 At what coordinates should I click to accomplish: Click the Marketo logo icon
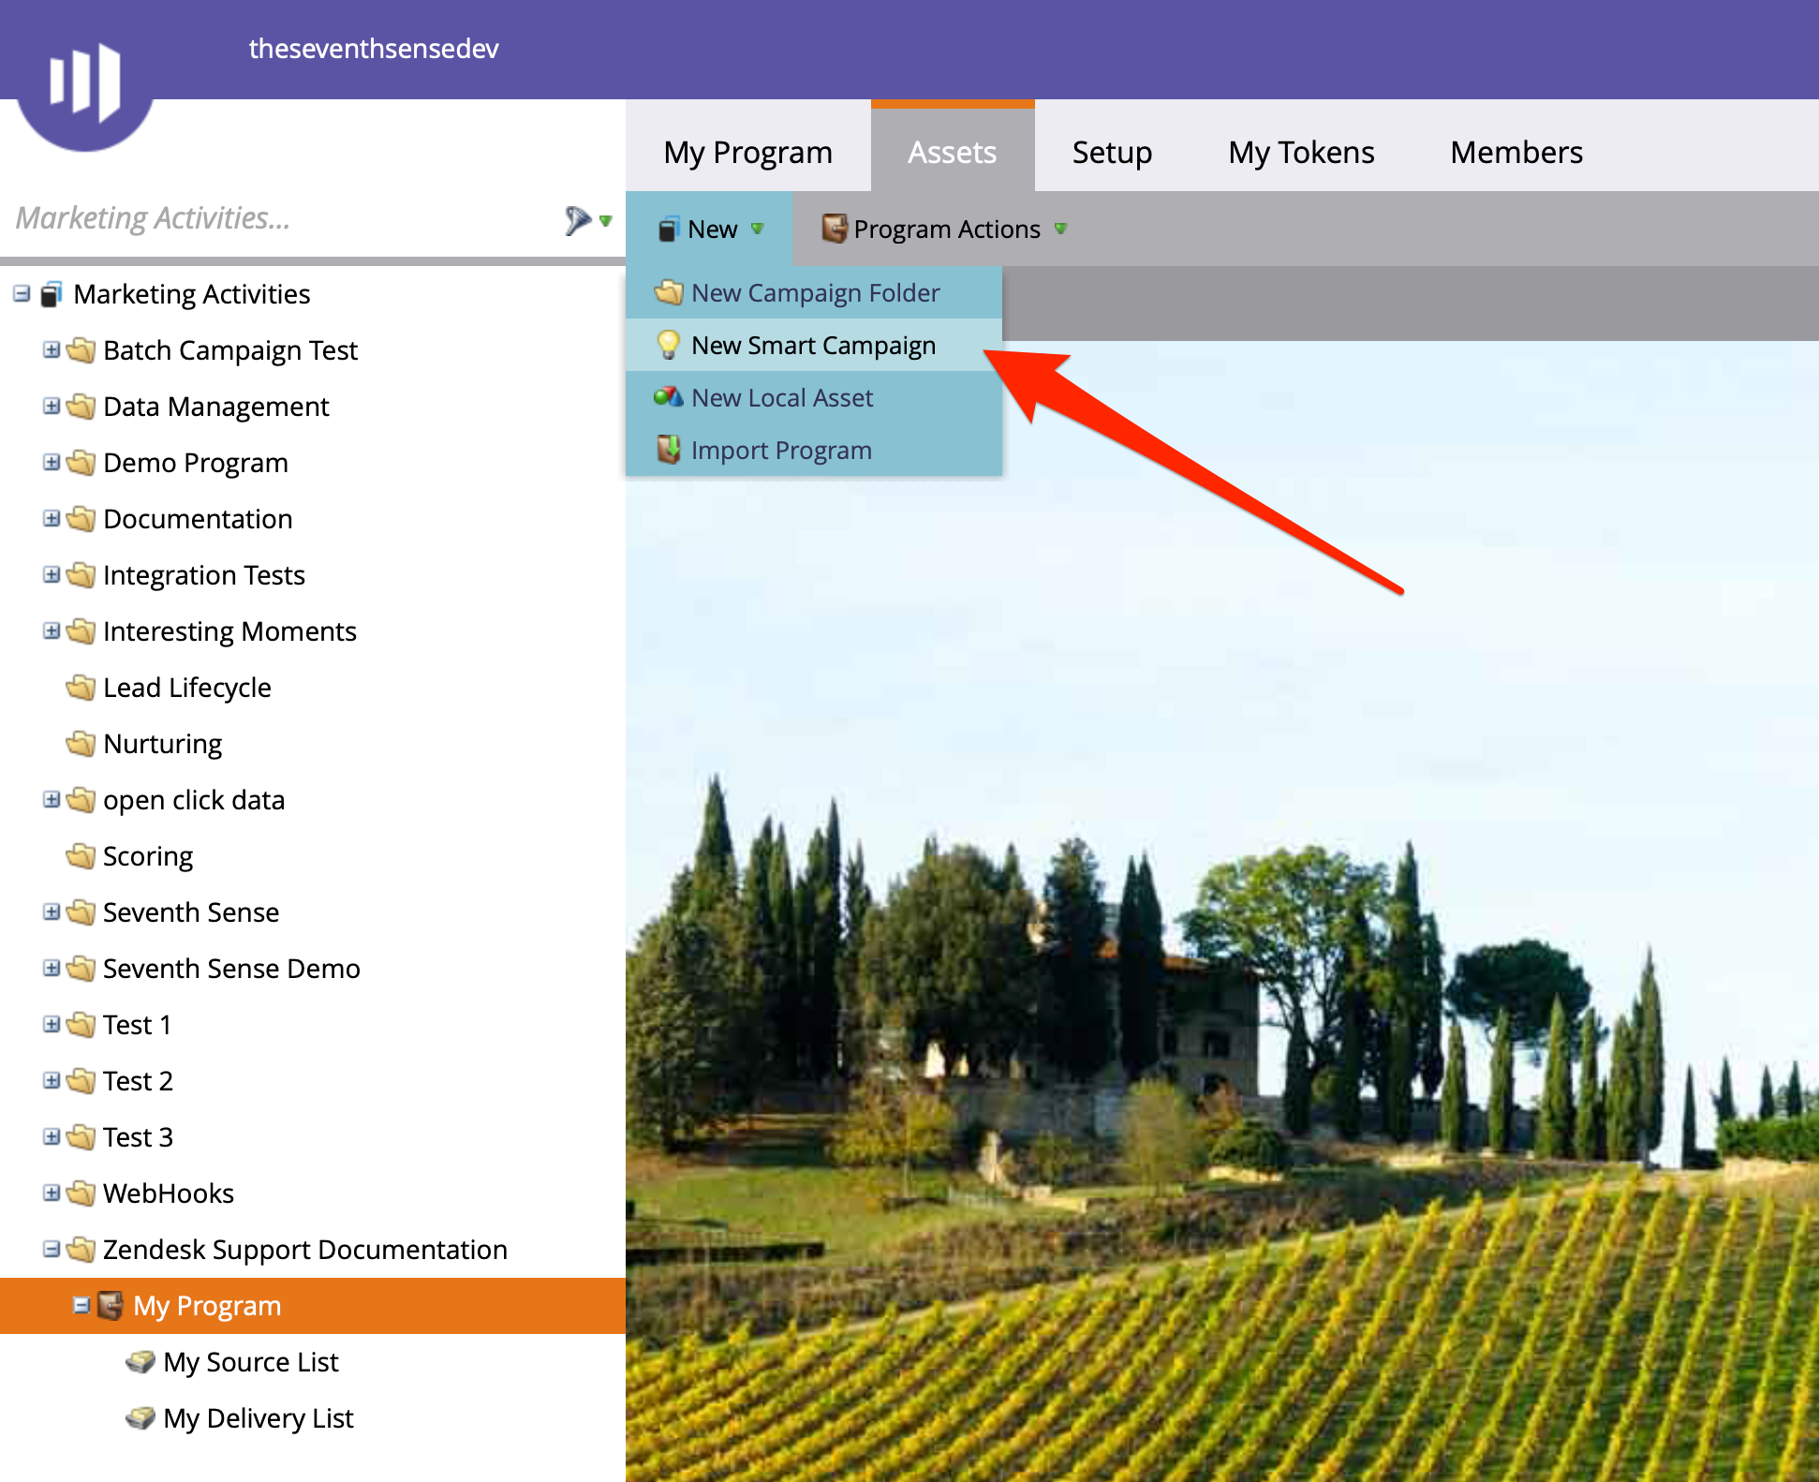point(84,82)
